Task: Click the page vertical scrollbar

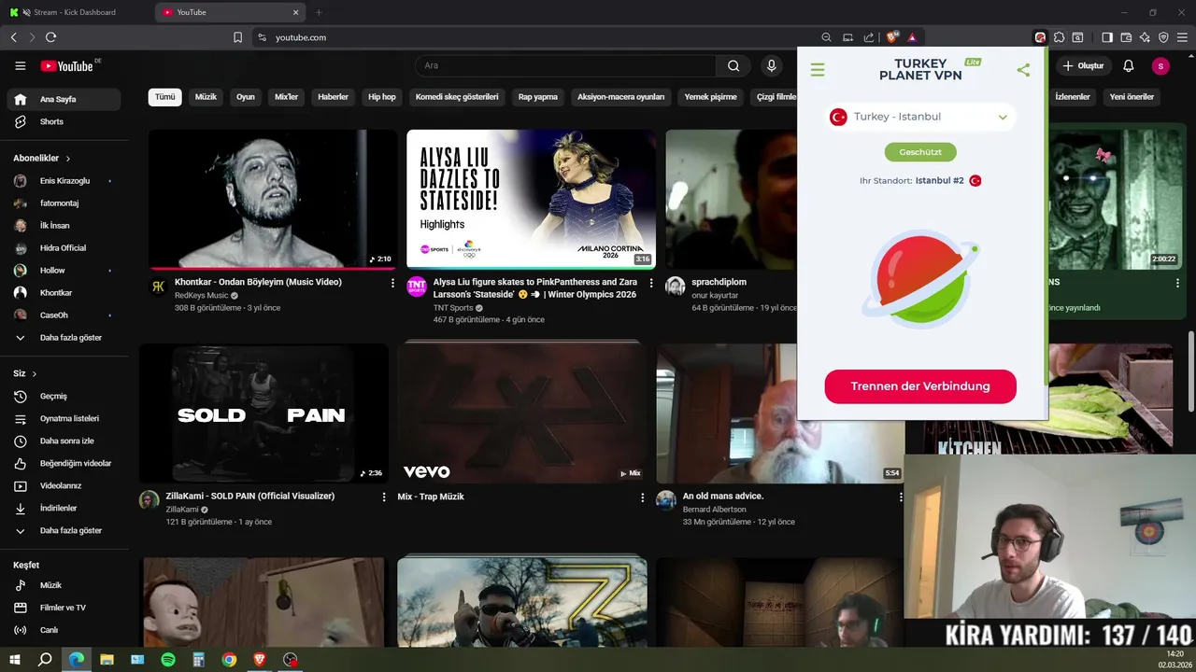Action: (x=1190, y=371)
